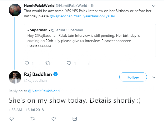The width and height of the screenshot is (164, 124).
Task: Like the NamitPalakWorld tweet
Action: coord(69,63)
